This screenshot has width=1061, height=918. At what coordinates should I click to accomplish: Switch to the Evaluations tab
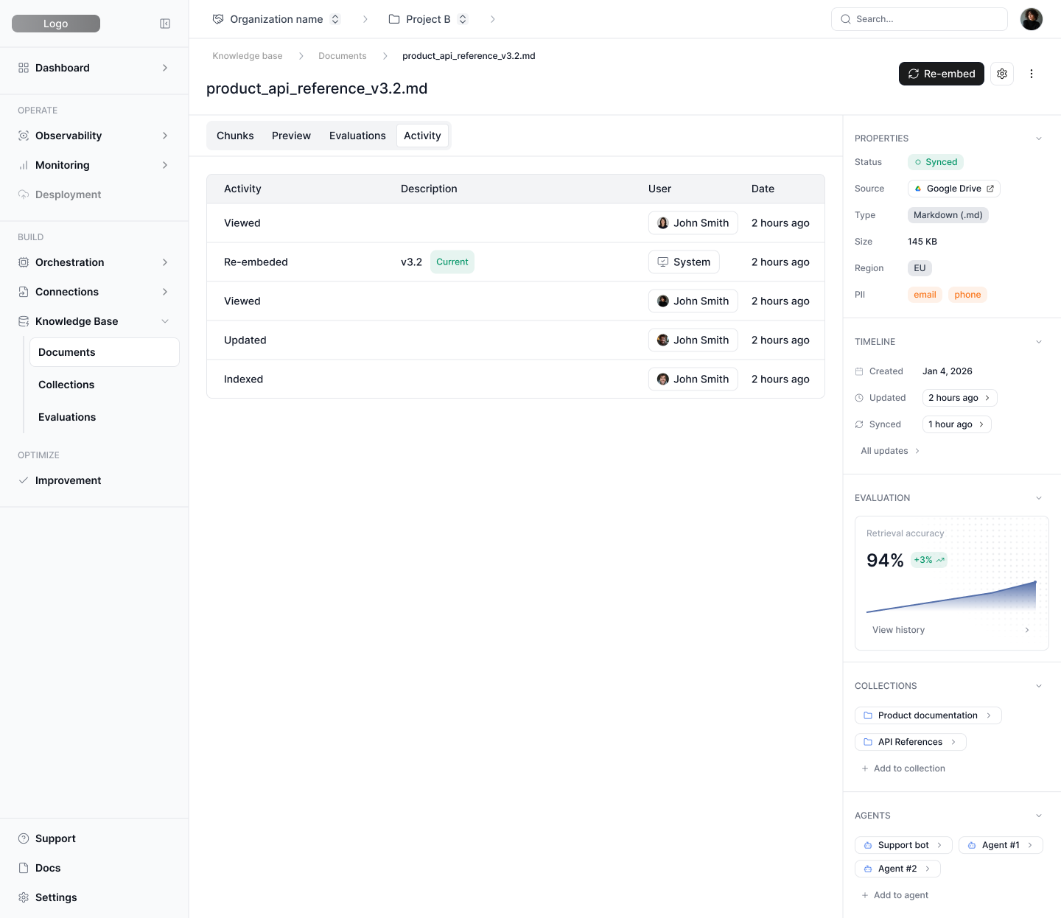tap(357, 136)
